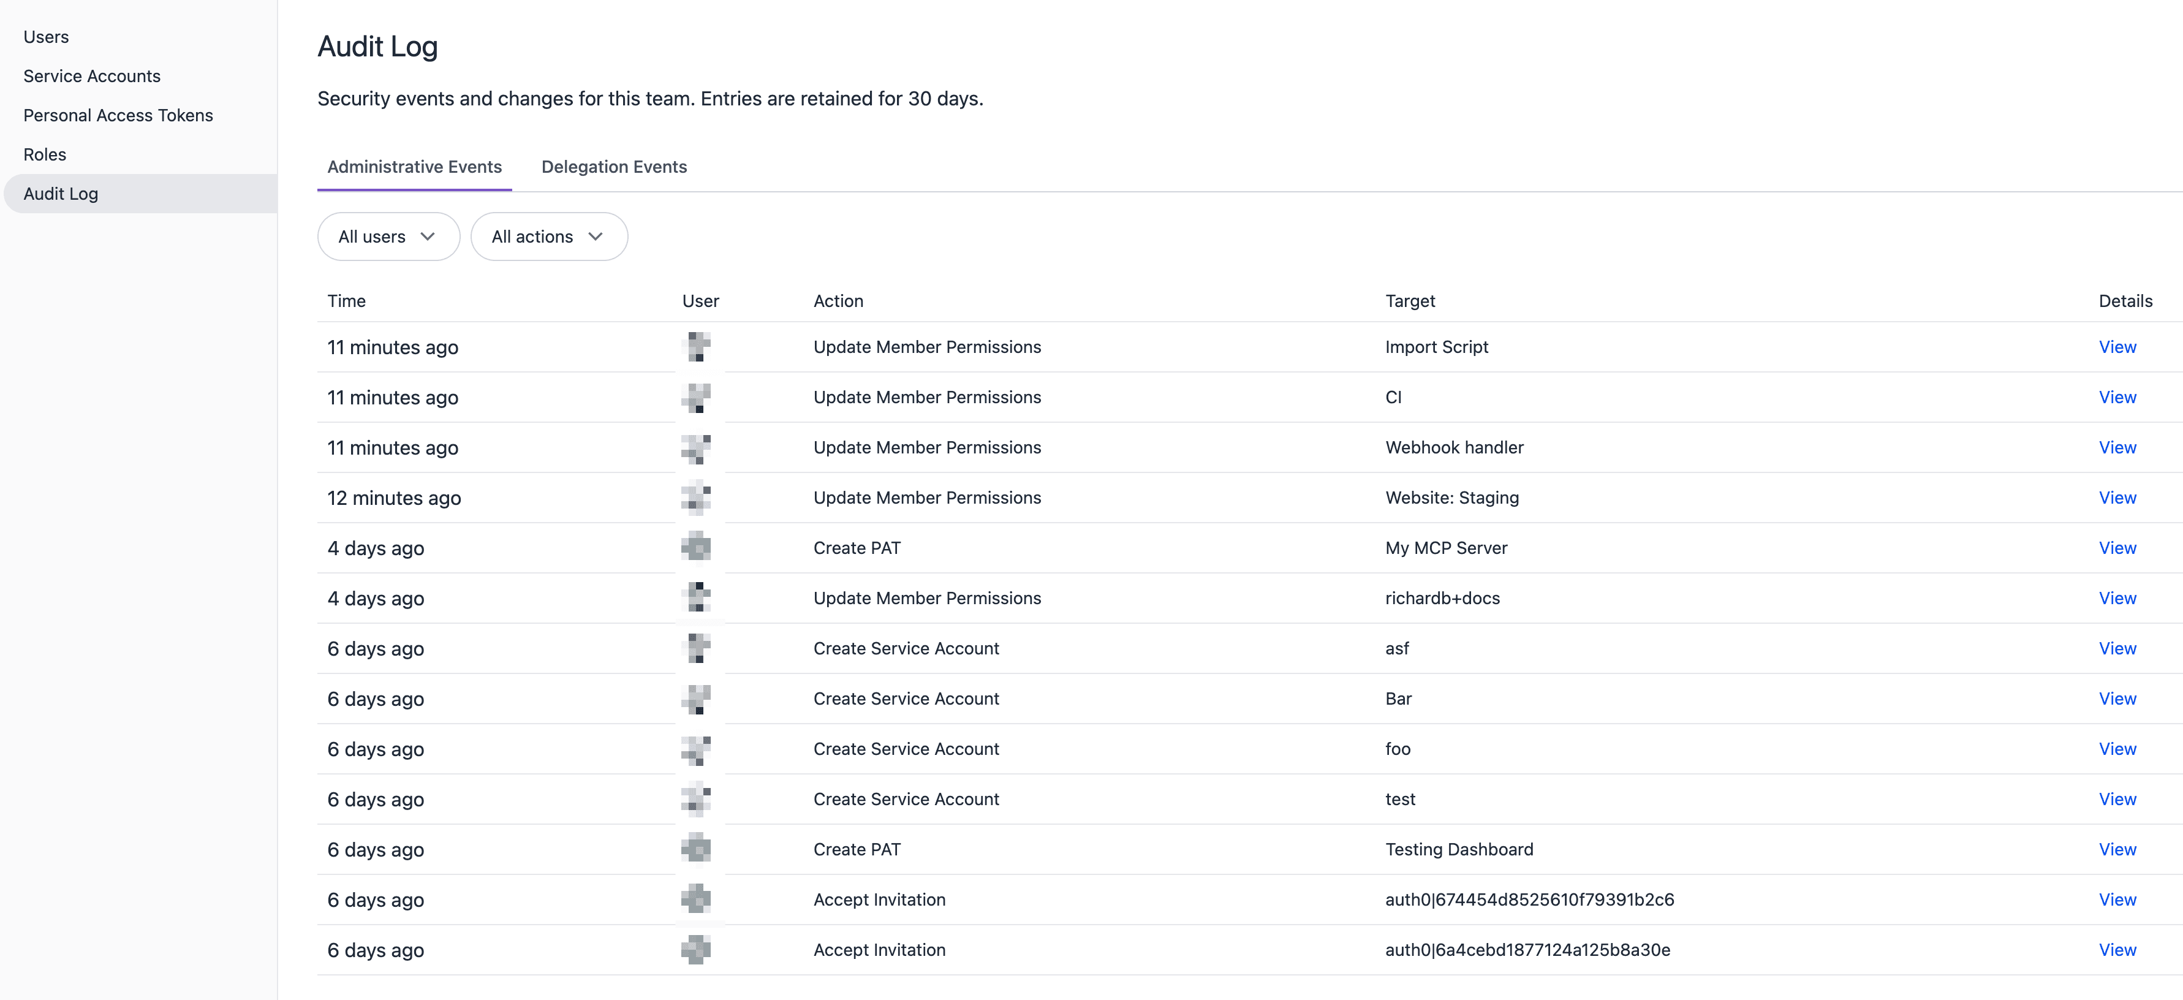Click the Website: Staging target cell

[1451, 498]
